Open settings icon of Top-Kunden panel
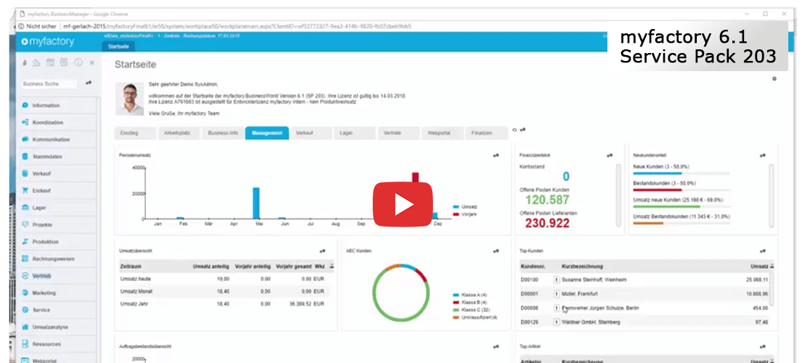 coord(762,251)
